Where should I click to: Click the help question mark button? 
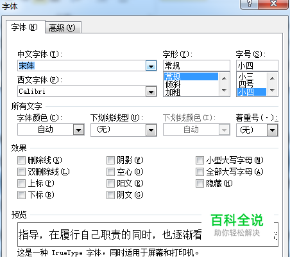coord(249,4)
